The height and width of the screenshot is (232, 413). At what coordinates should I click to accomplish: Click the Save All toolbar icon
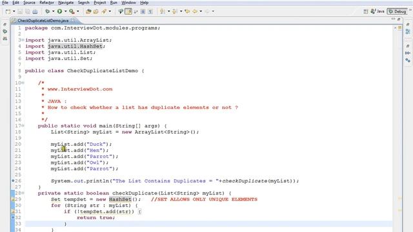[x=27, y=12]
